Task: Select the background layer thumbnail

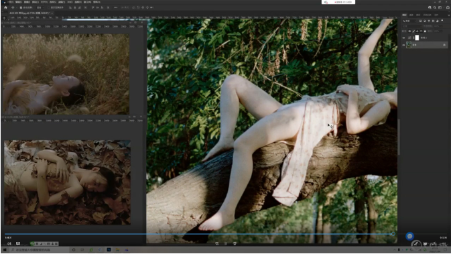Action: pos(409,45)
